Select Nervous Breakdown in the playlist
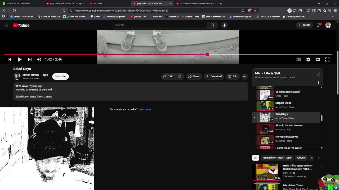The height and width of the screenshot is (190, 339). click(x=287, y=140)
